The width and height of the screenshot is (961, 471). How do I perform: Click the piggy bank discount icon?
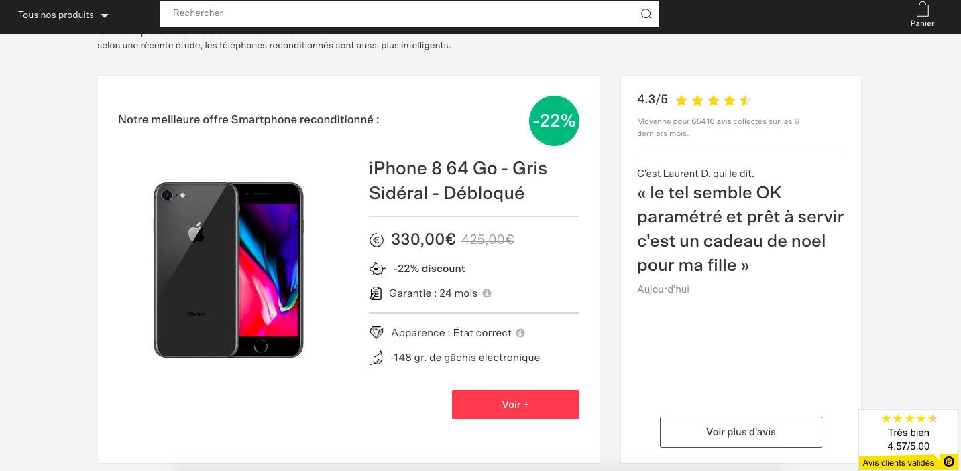pyautogui.click(x=378, y=269)
